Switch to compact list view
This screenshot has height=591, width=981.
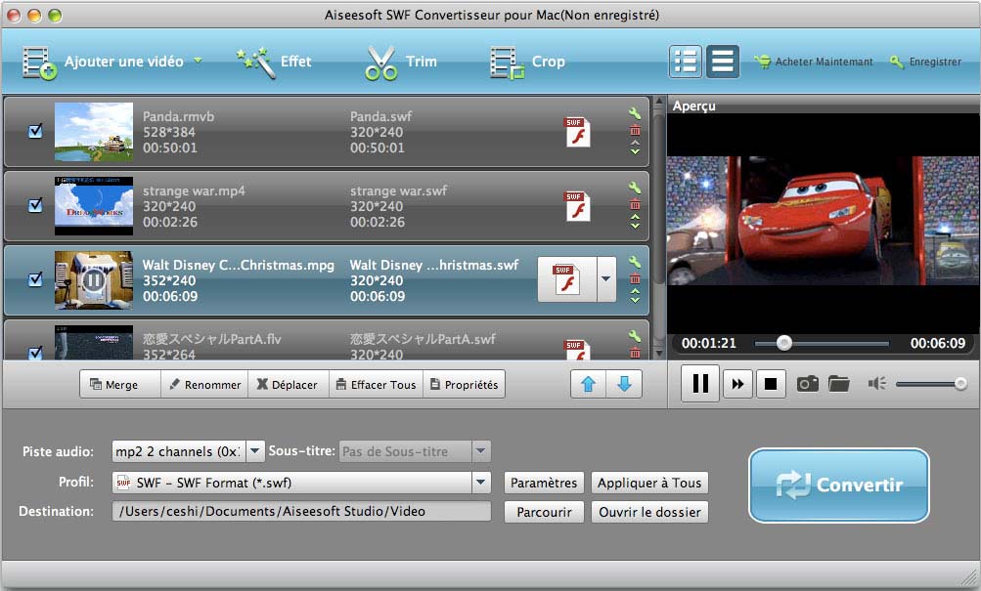(723, 62)
